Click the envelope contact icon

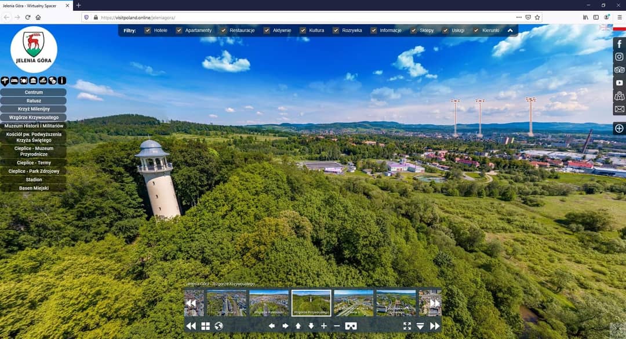tap(619, 109)
